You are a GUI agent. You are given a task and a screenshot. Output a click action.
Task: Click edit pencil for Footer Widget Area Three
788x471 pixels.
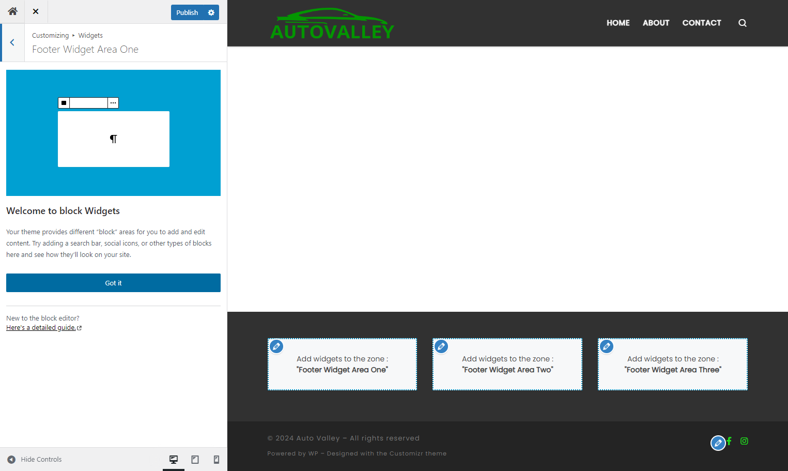607,346
